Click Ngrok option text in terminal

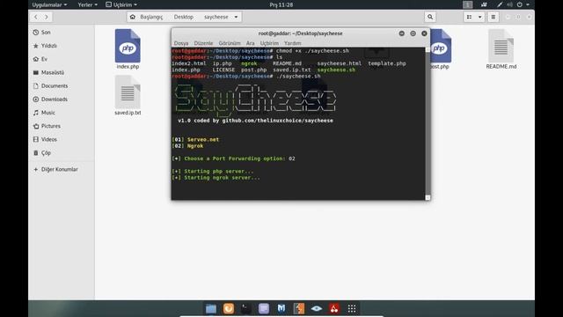coord(195,146)
